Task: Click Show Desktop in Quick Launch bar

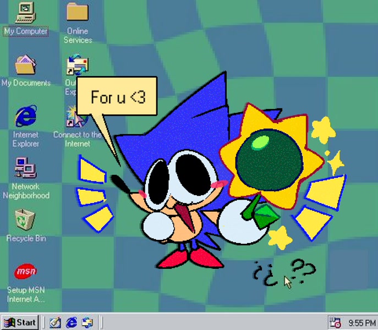Action: point(55,322)
